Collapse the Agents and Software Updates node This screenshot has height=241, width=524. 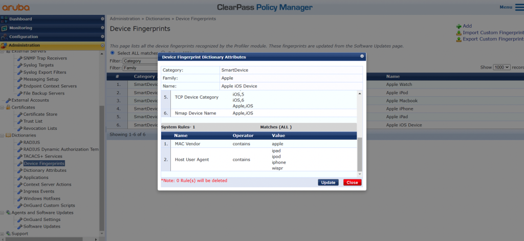[x=3, y=212]
